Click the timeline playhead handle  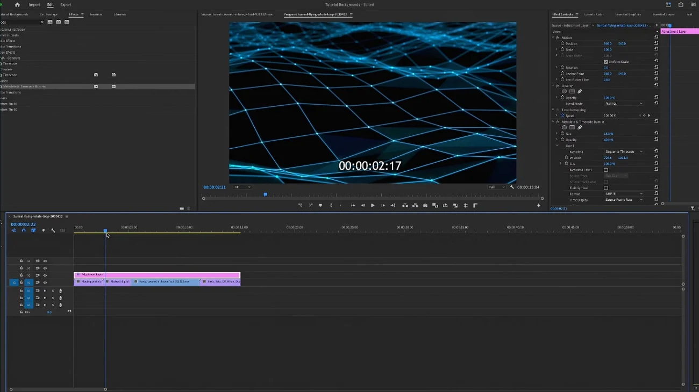[105, 230]
